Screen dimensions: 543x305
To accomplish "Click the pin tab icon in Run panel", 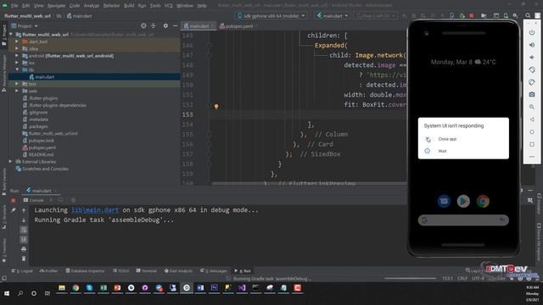I will [x=14, y=210].
